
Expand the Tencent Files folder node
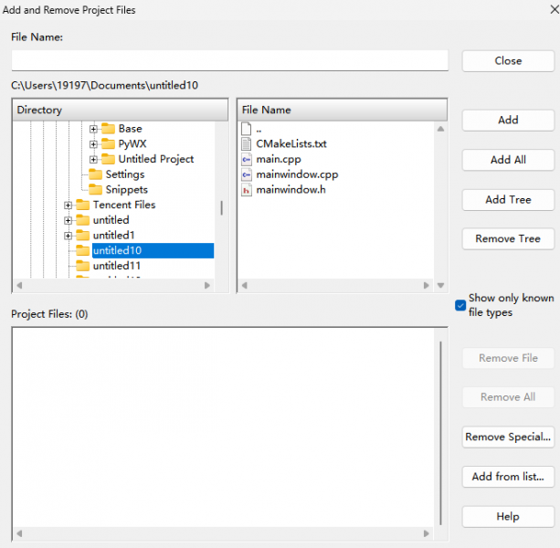(68, 205)
